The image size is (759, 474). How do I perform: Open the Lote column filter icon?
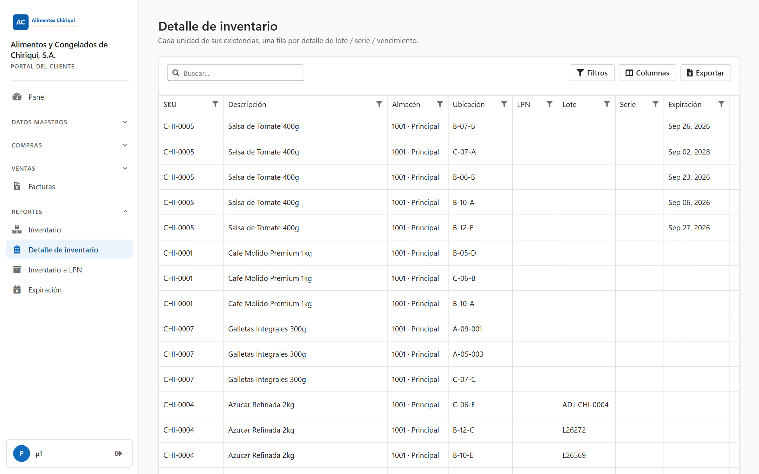pyautogui.click(x=607, y=104)
